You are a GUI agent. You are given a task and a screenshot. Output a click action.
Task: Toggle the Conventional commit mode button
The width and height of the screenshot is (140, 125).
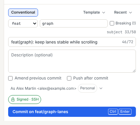[23, 13]
